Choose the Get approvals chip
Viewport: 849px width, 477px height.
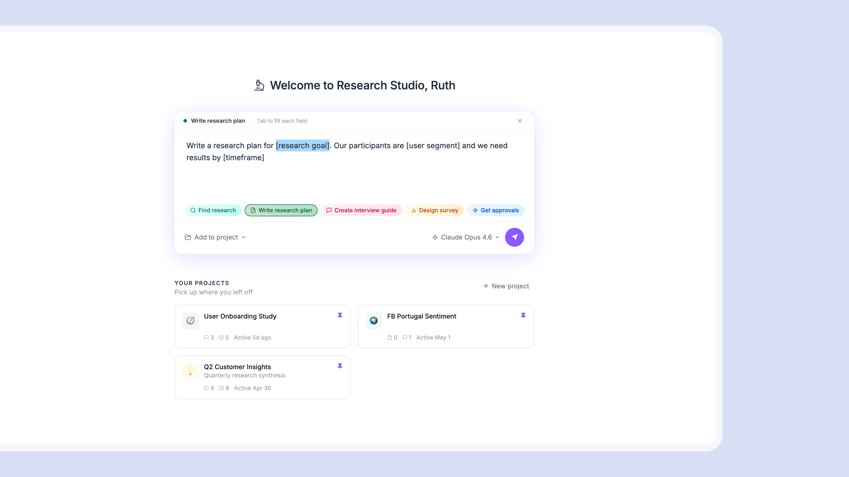495,210
